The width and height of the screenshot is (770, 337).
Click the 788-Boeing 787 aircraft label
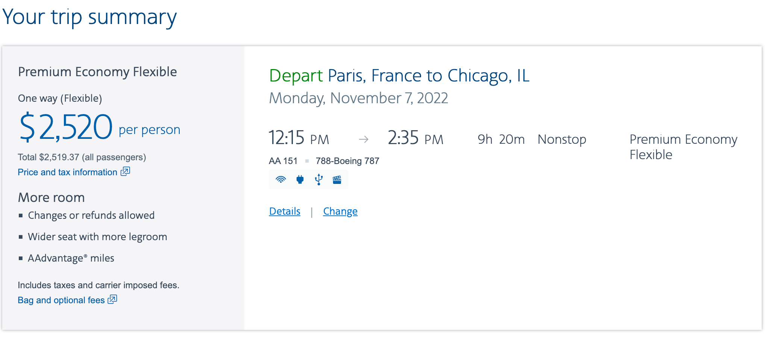[347, 161]
